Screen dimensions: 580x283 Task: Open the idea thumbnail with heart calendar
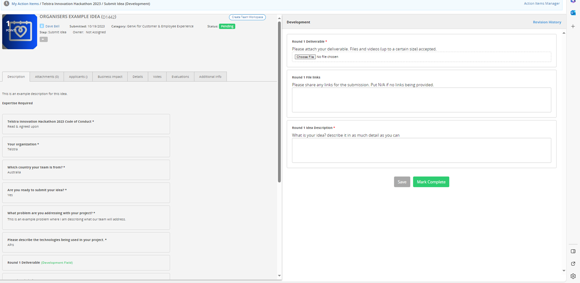tap(20, 32)
